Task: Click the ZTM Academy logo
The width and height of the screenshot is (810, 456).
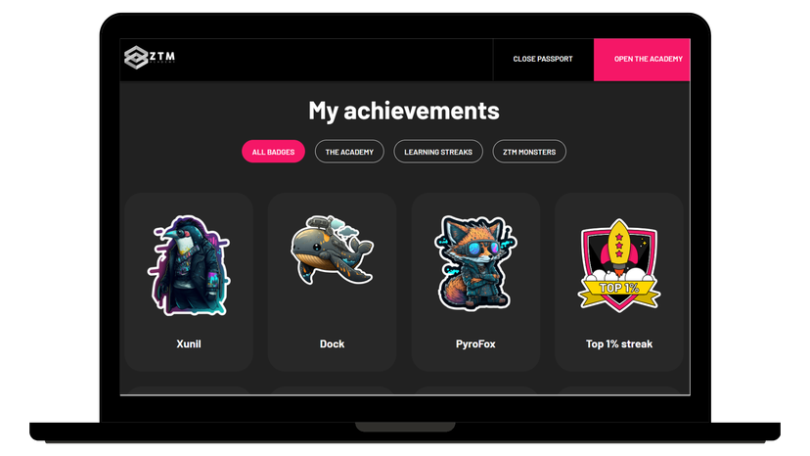Action: pos(150,57)
